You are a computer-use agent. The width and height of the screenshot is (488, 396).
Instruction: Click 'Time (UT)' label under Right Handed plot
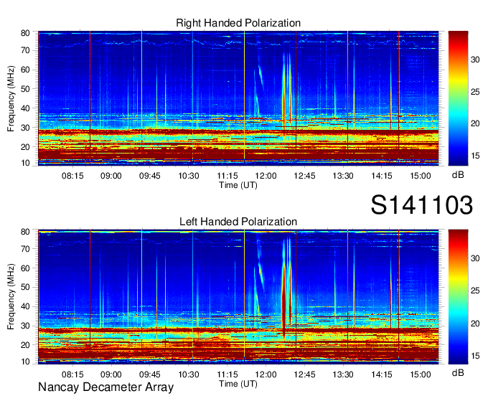tap(238, 185)
